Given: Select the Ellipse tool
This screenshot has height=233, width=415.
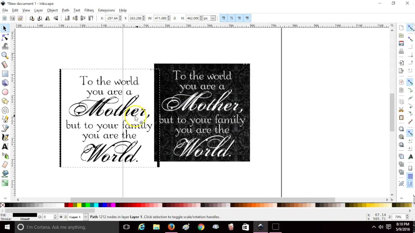Looking at the screenshot, I should pos(5,92).
